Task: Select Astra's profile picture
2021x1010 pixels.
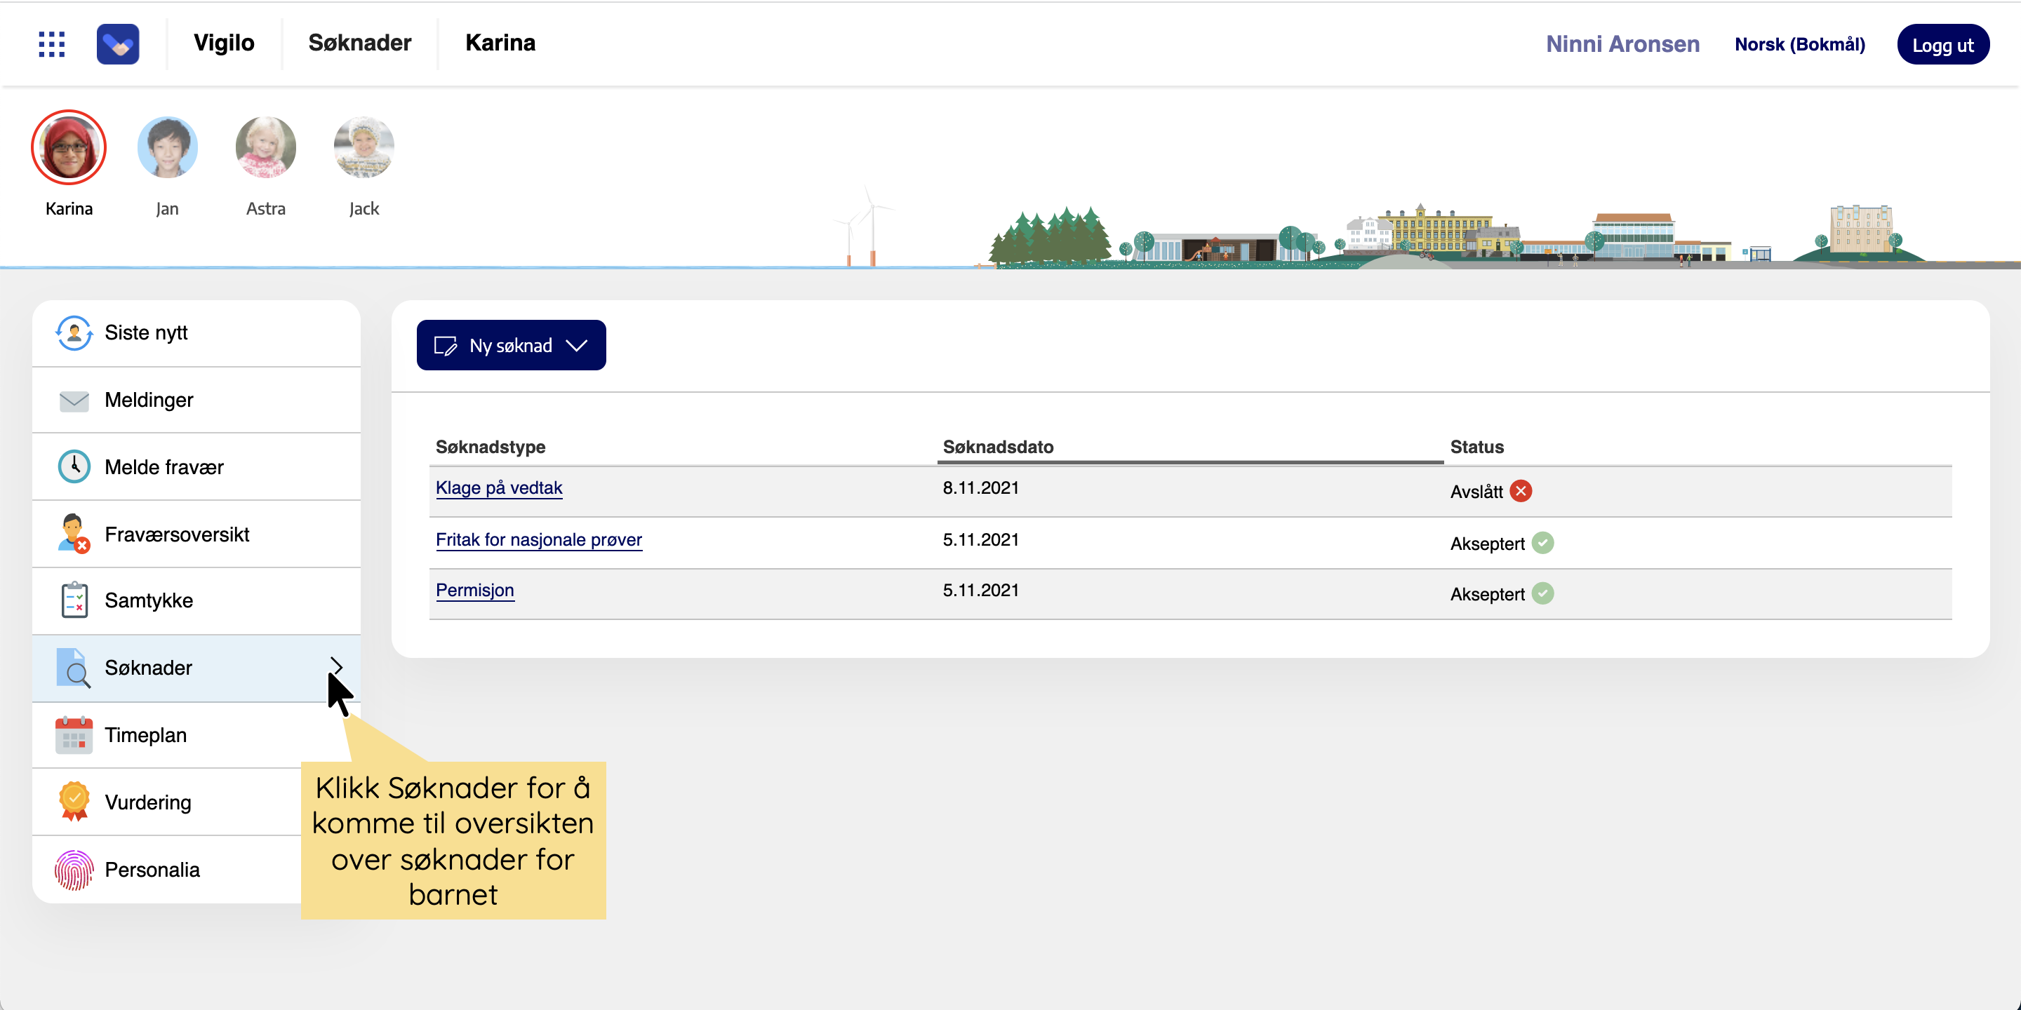Action: [265, 148]
